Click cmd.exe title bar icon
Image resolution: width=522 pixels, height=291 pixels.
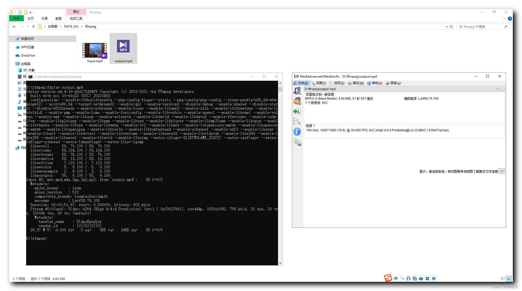tap(30, 77)
